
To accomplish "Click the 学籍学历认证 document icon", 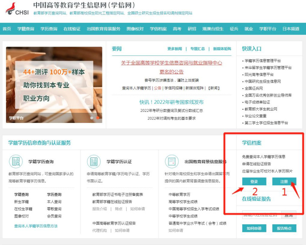I will click(94, 161).
